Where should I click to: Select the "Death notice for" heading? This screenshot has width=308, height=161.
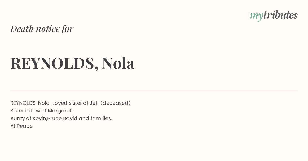42,29
